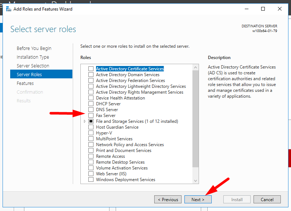
Task: Click the Previous button
Action: [168, 199]
